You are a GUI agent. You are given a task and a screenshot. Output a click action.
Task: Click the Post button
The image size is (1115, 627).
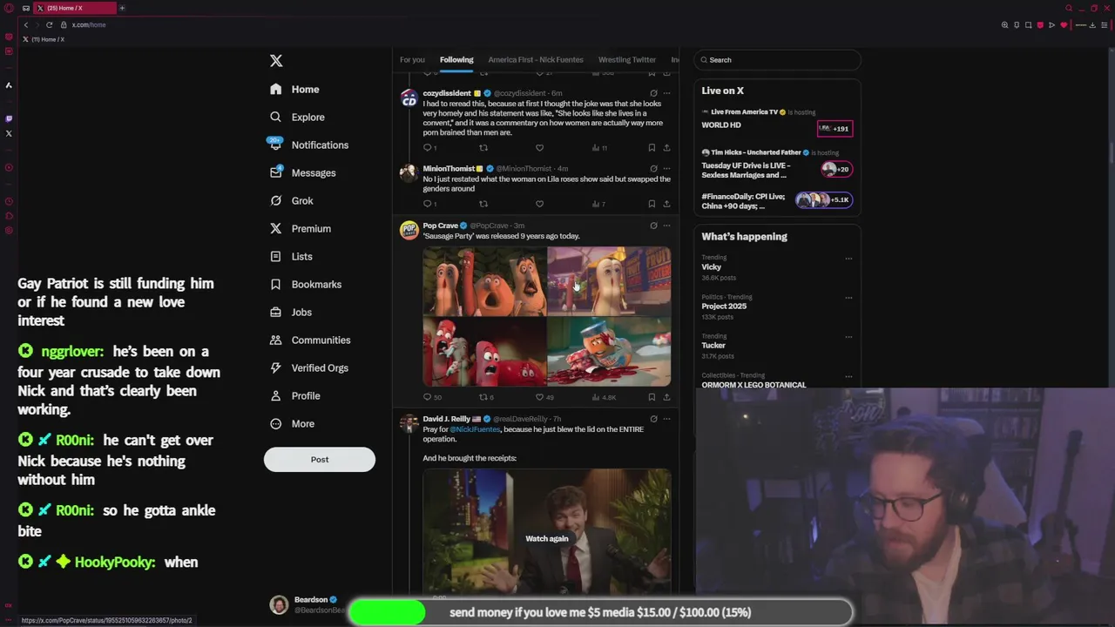tap(320, 459)
